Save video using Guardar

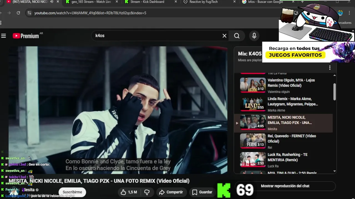point(202,192)
